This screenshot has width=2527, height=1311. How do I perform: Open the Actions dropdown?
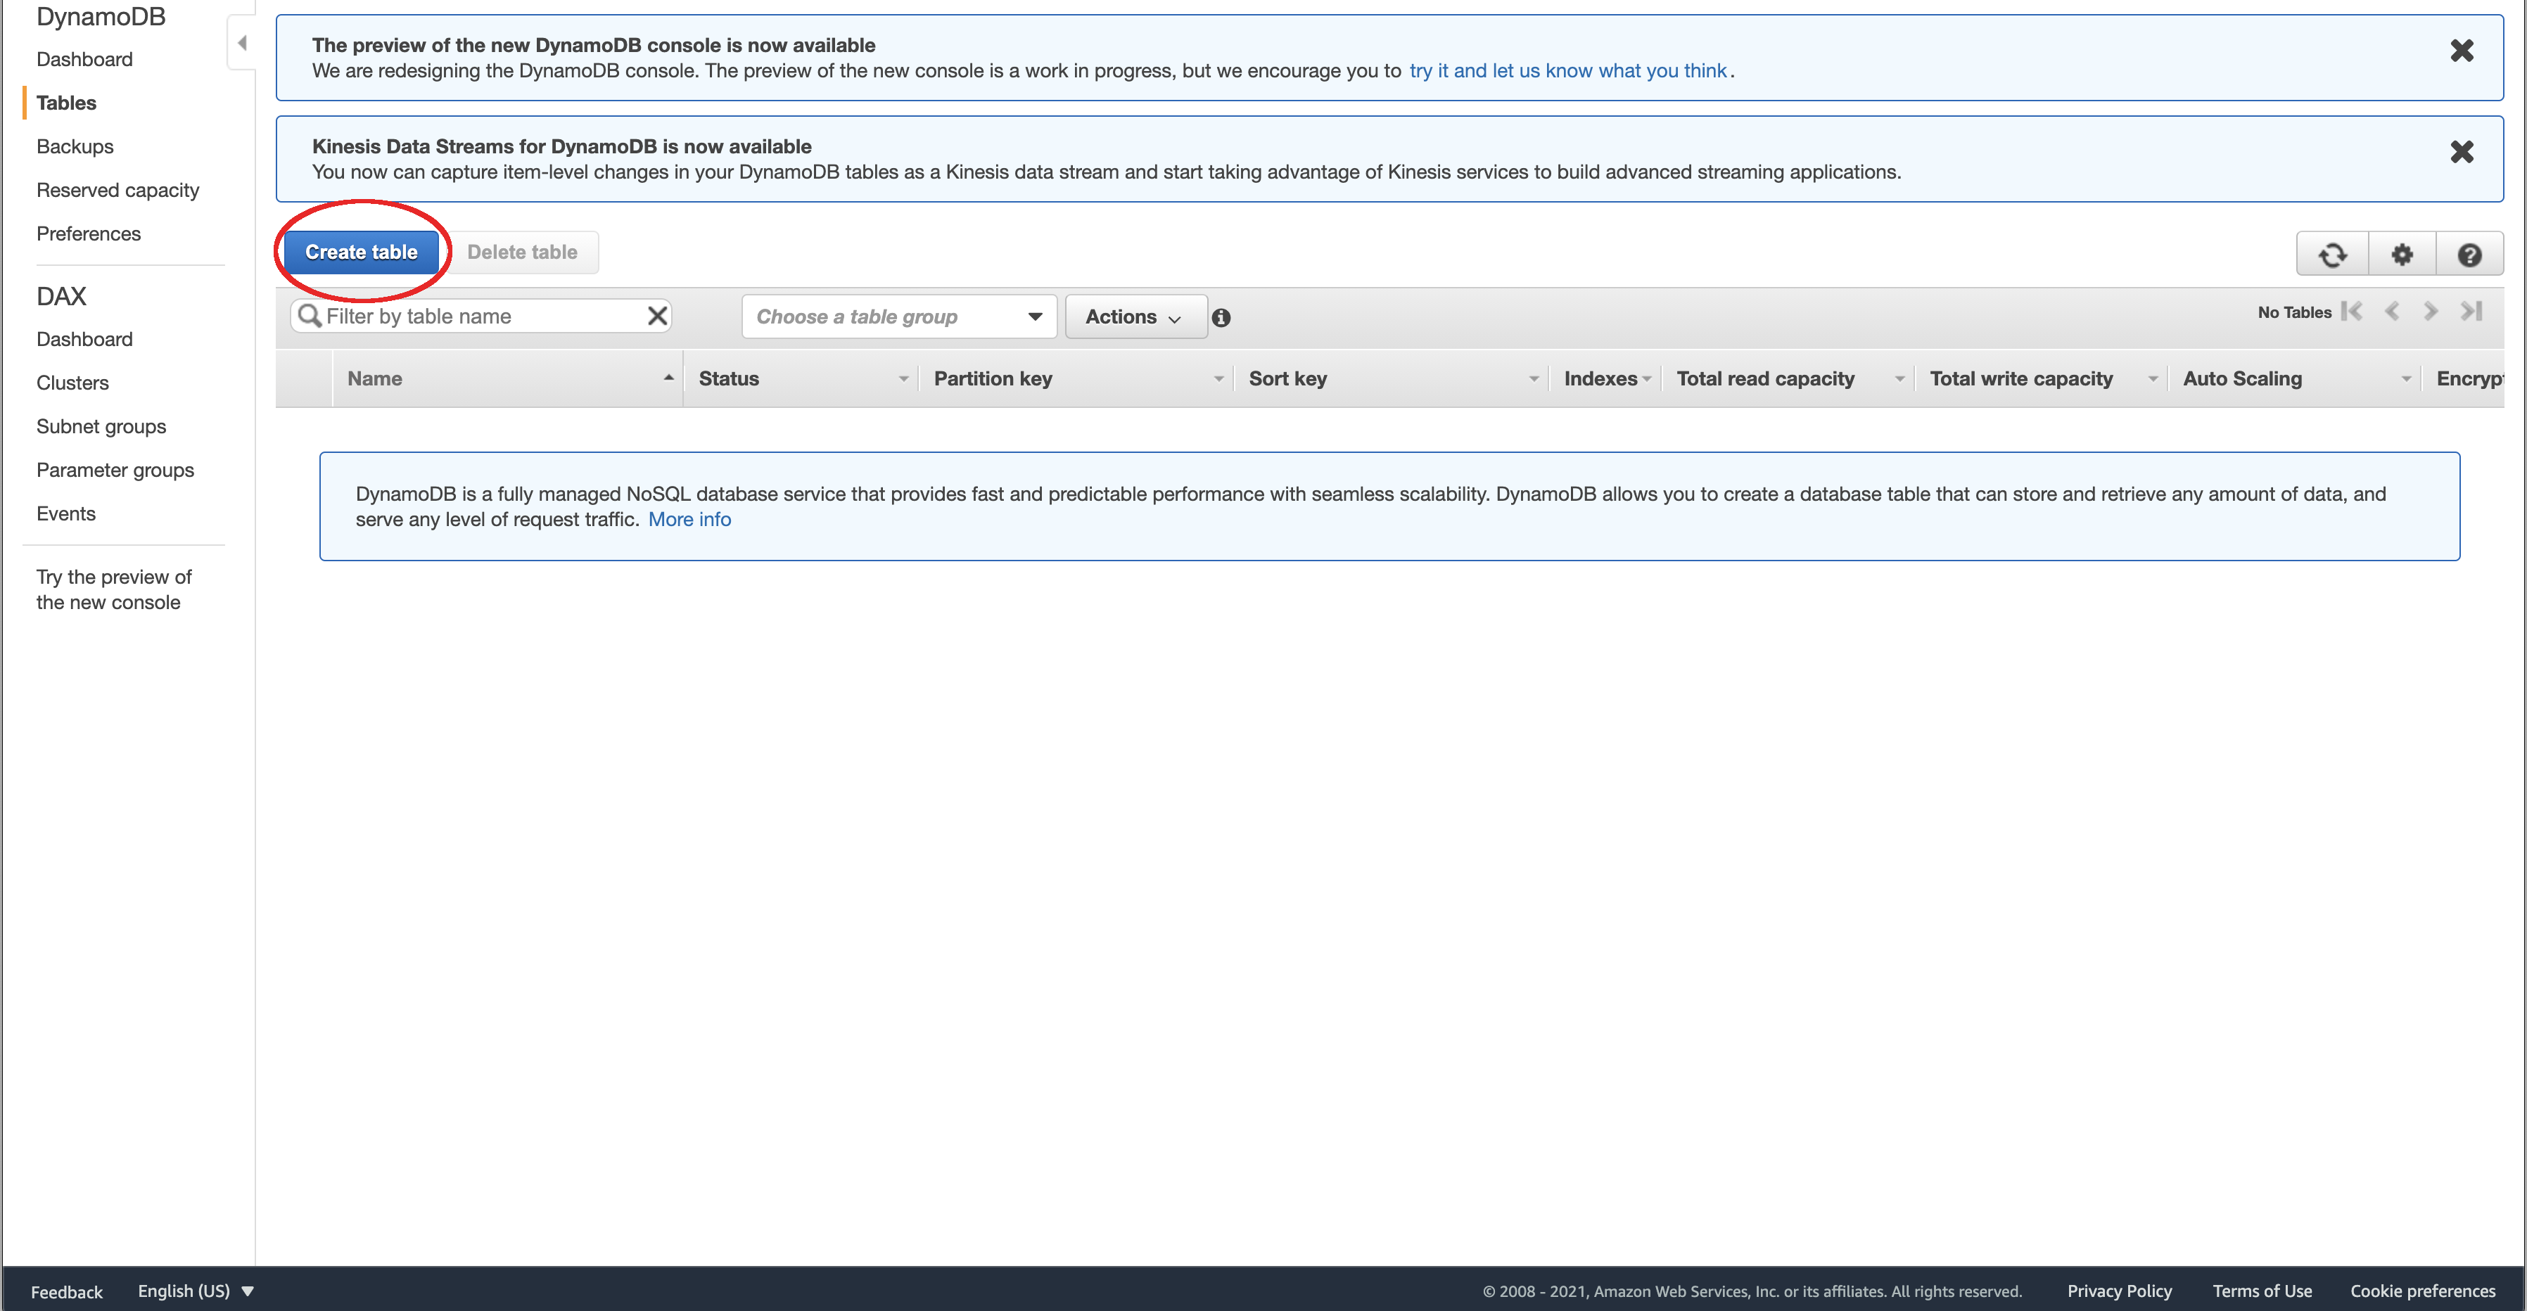click(x=1135, y=316)
